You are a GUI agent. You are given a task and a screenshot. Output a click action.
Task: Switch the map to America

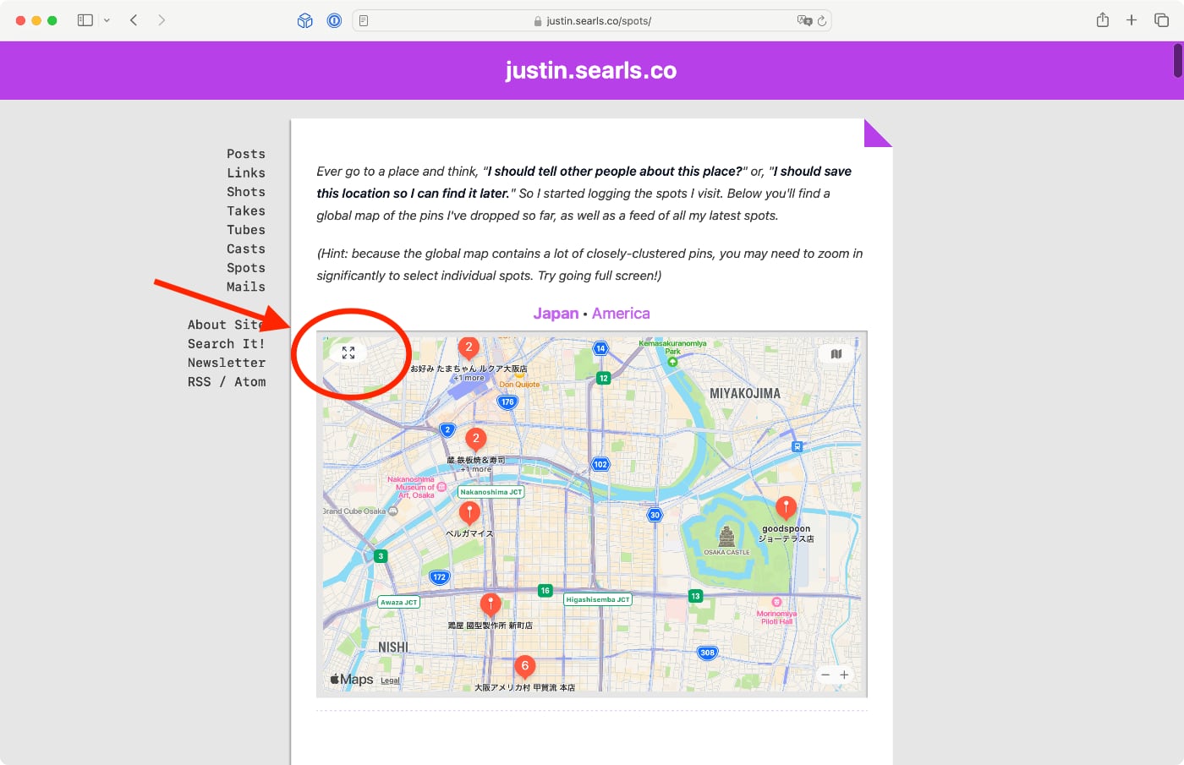point(621,314)
